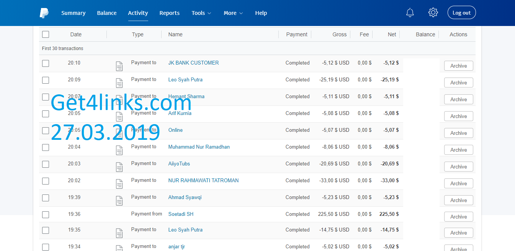515x251 pixels.
Task: Go to the Summary tab
Action: point(73,13)
